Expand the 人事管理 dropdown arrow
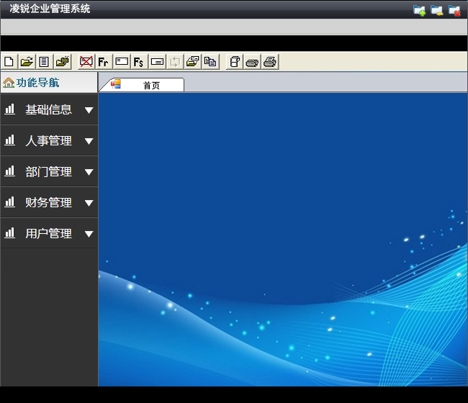The image size is (468, 403). (x=89, y=141)
